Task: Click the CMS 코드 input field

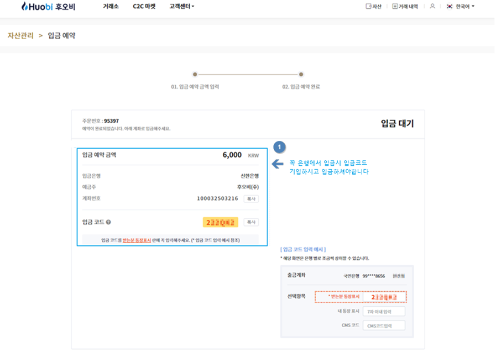Action: coord(384,326)
